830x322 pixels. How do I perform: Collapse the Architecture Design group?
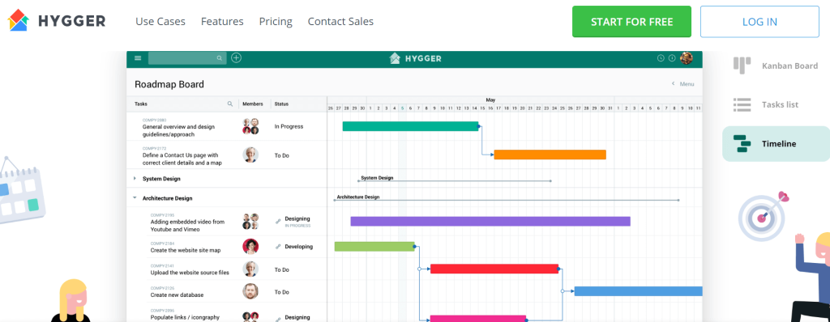tap(135, 197)
